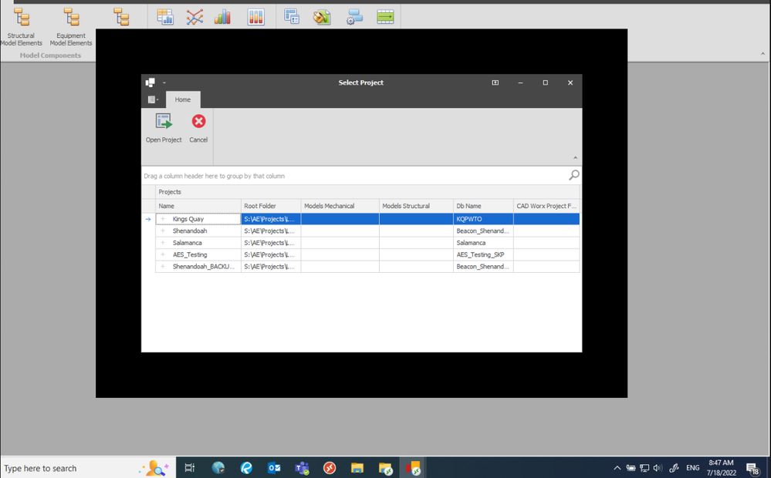
Task: Click the stacked column chart icon in main toolbar
Action: click(x=255, y=17)
